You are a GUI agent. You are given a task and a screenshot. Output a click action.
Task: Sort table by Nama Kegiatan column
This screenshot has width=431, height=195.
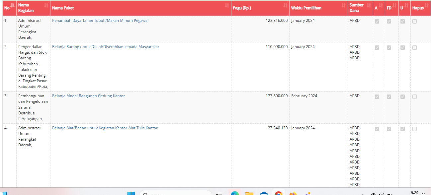(46, 5)
